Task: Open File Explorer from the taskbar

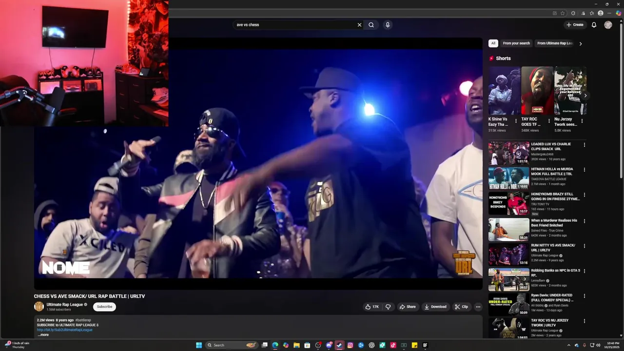Action: tap(296, 345)
